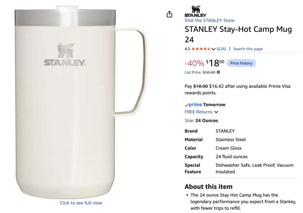Visit the STANLEY Store link
The height and width of the screenshot is (213, 303).
[209, 20]
